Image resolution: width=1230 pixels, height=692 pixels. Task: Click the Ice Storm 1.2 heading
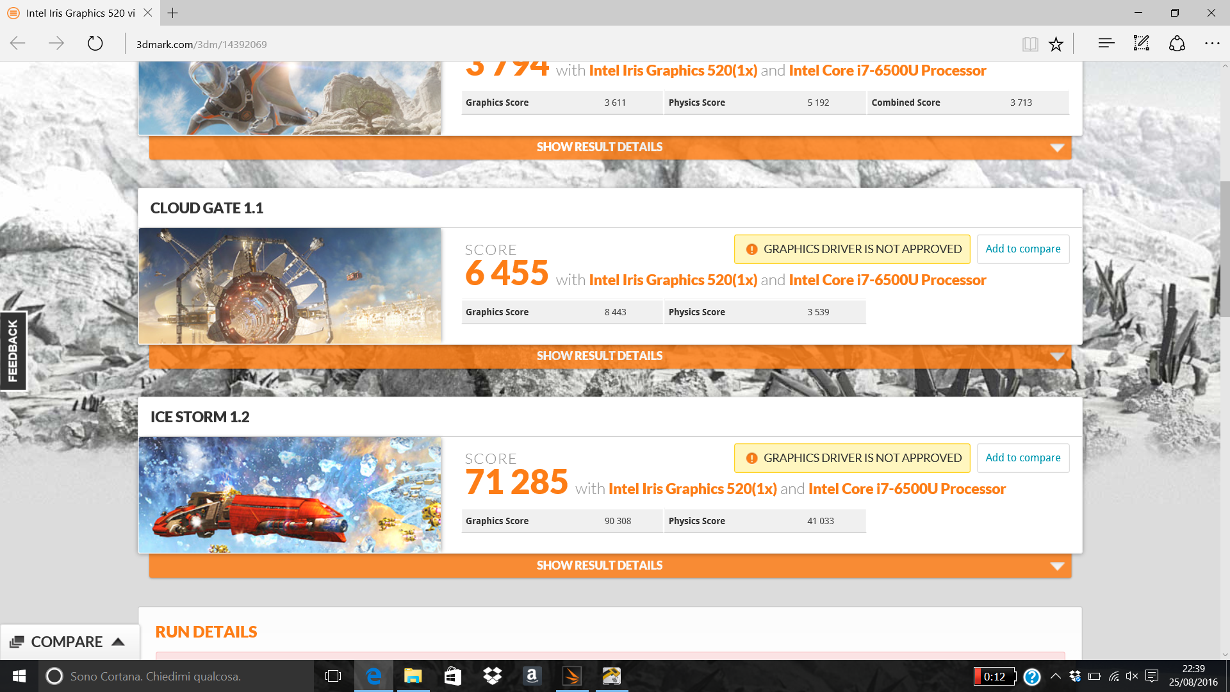tap(200, 417)
